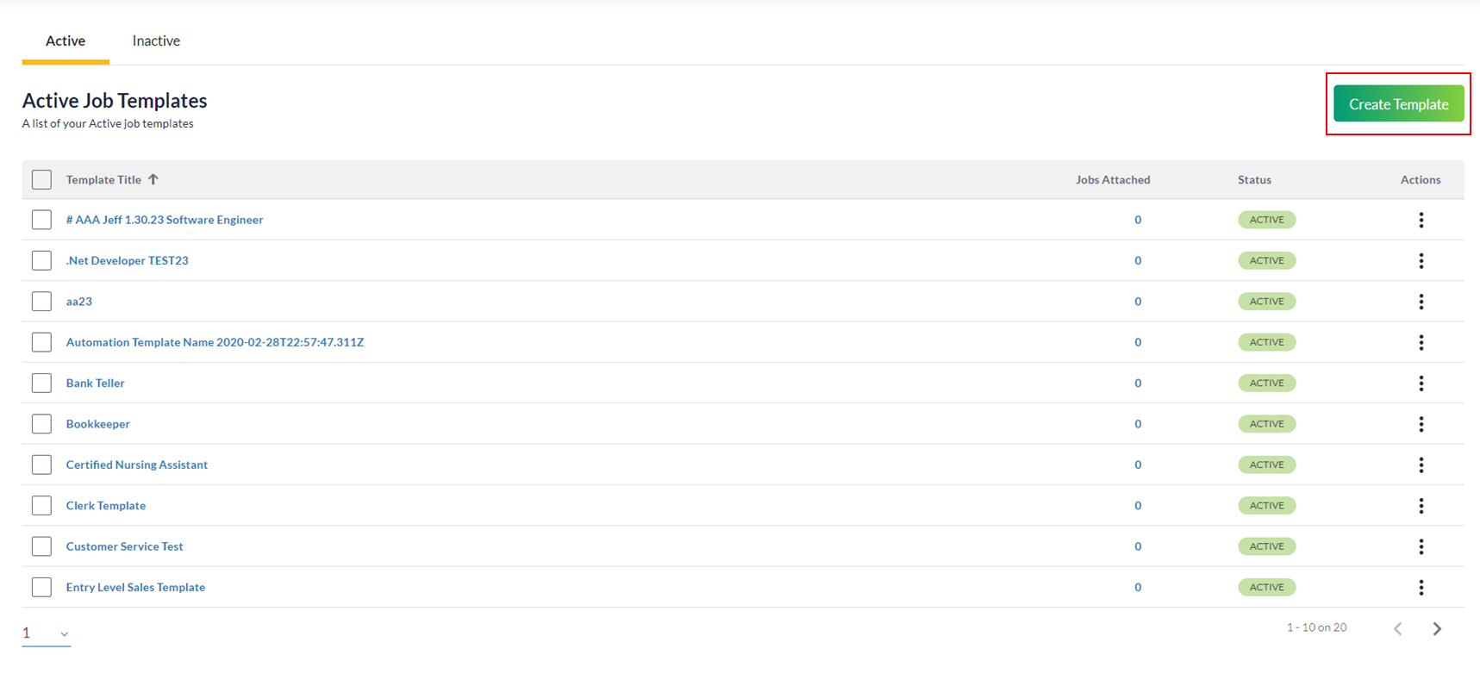Click three-dot menu for aa23 template

(x=1421, y=302)
